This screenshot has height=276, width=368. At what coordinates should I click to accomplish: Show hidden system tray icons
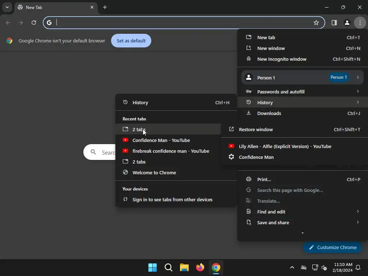[292, 267]
